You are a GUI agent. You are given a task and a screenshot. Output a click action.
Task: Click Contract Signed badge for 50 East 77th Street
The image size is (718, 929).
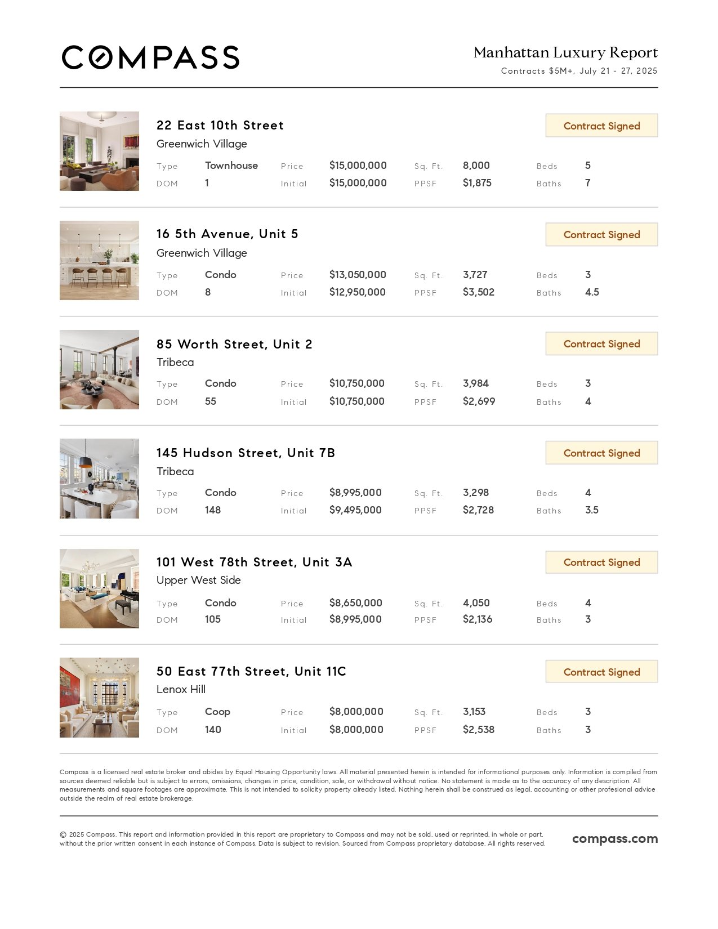coord(601,672)
